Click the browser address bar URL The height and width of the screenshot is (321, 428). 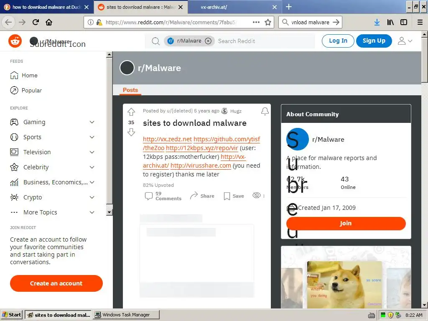coord(171,23)
